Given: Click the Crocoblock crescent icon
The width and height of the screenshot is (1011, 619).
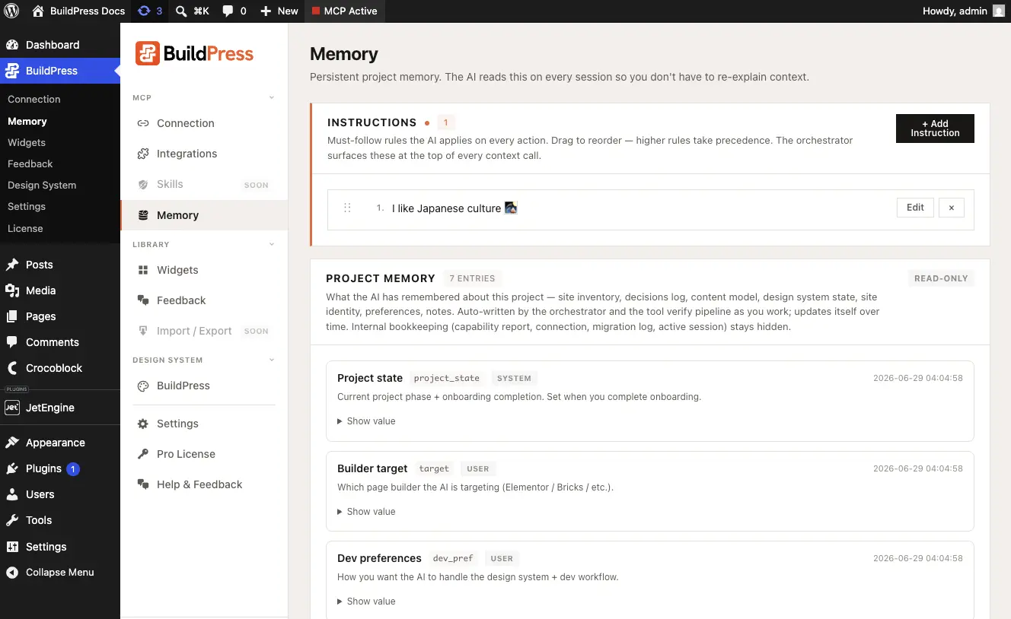Looking at the screenshot, I should [x=12, y=368].
